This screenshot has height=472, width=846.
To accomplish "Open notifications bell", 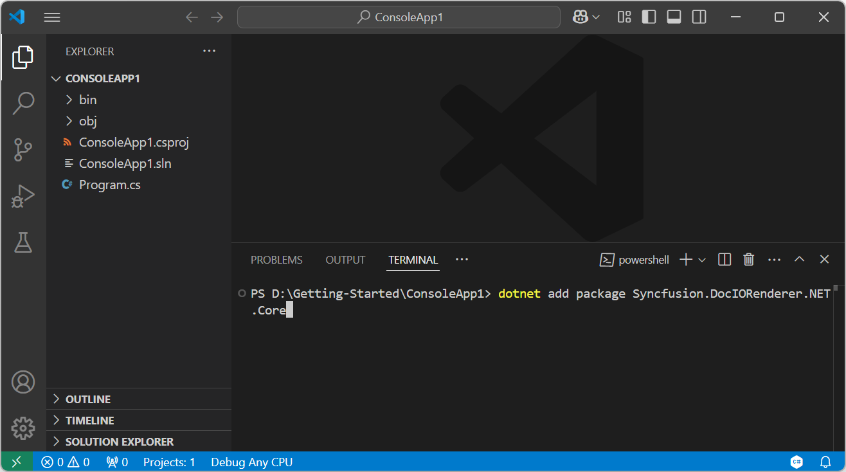I will (825, 462).
